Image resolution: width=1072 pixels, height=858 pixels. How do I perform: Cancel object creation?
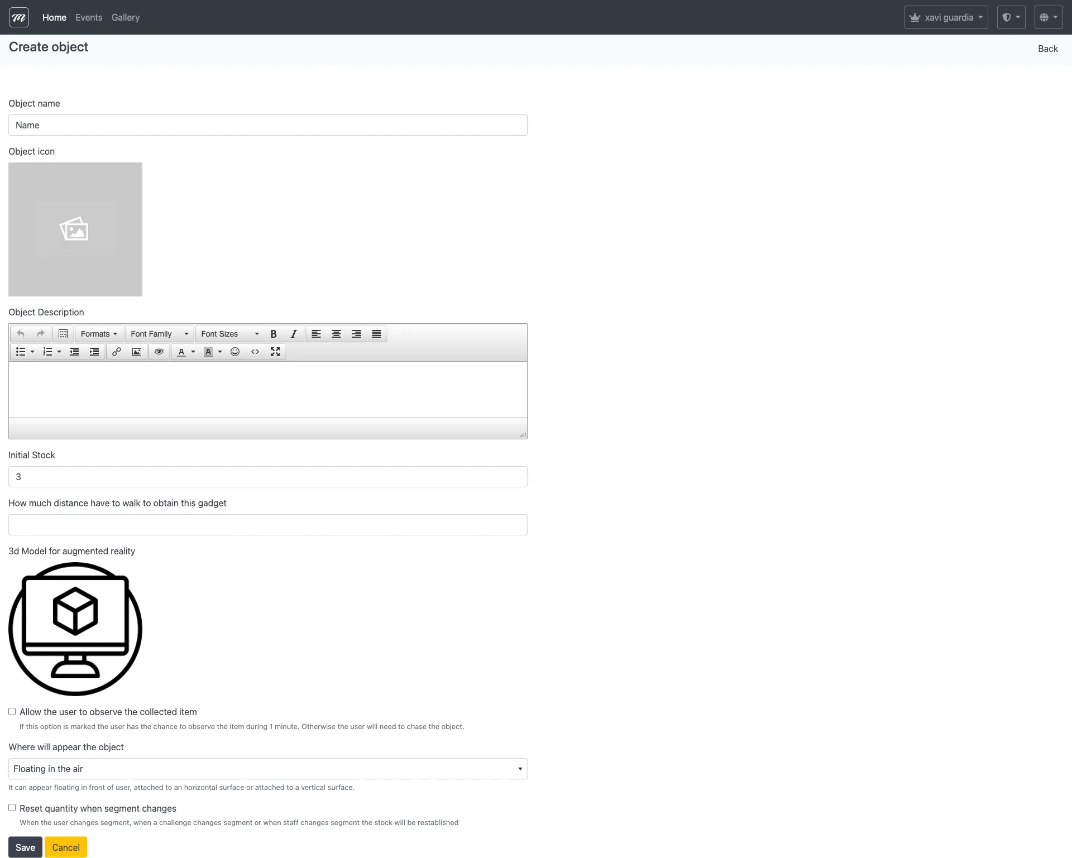65,846
